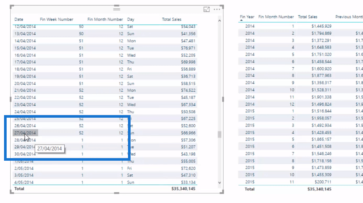Select date cell 13/04/2014
This screenshot has width=363, height=203.
click(x=25, y=34)
